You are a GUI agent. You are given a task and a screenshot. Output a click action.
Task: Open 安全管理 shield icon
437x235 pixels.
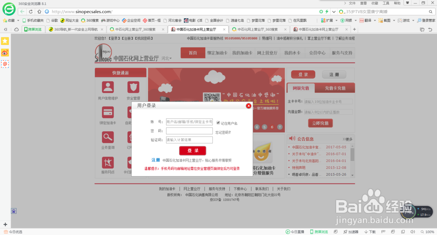click(133, 87)
